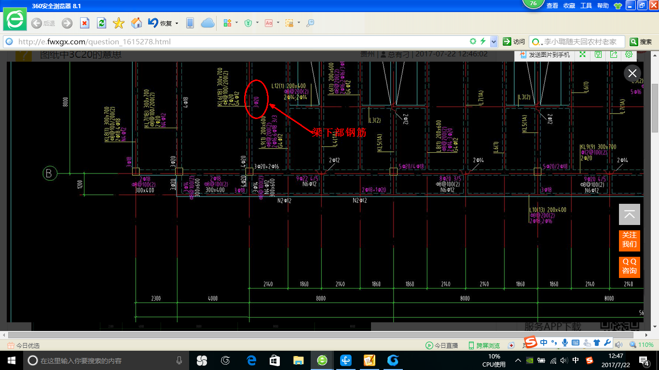Open Windows Start menu
Viewport: 659px width, 370px height.
point(12,360)
